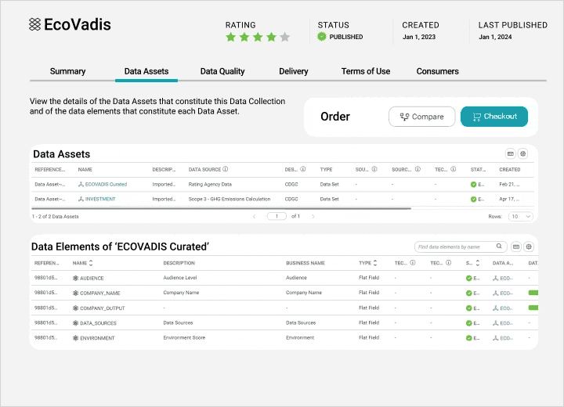This screenshot has height=407, width=564.
Task: Click the CREATED column header in Data Assets
Action: [x=510, y=169]
